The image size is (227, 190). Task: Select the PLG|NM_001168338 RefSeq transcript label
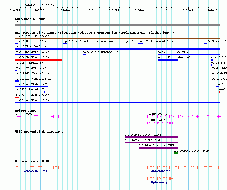(159, 120)
